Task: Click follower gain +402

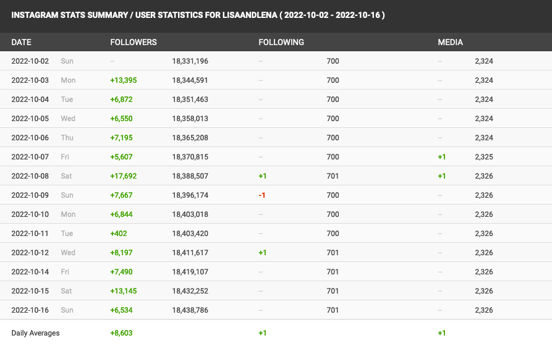Action: [119, 234]
